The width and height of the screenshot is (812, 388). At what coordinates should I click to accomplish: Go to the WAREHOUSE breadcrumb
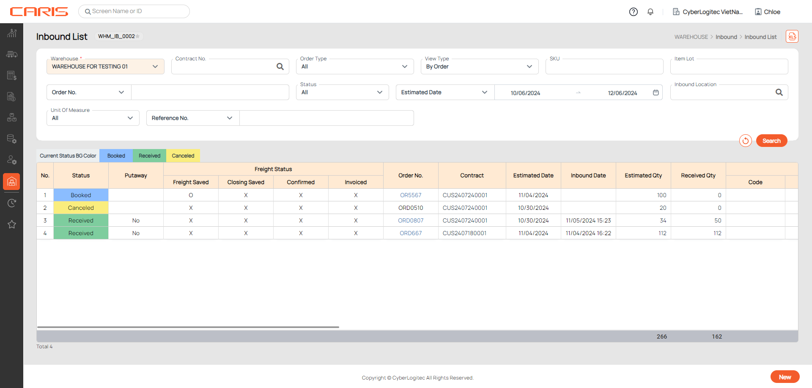click(x=691, y=37)
